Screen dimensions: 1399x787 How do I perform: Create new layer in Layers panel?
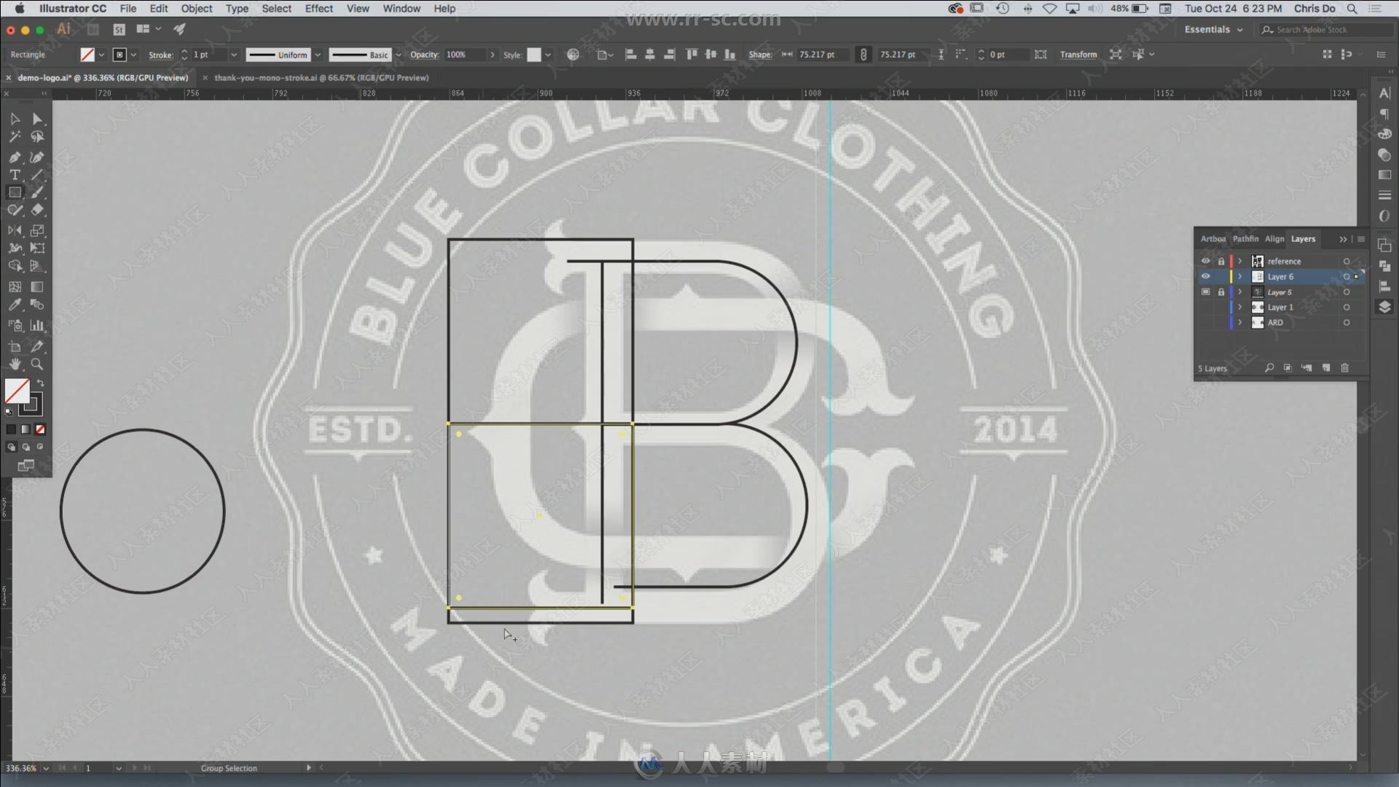click(1326, 368)
